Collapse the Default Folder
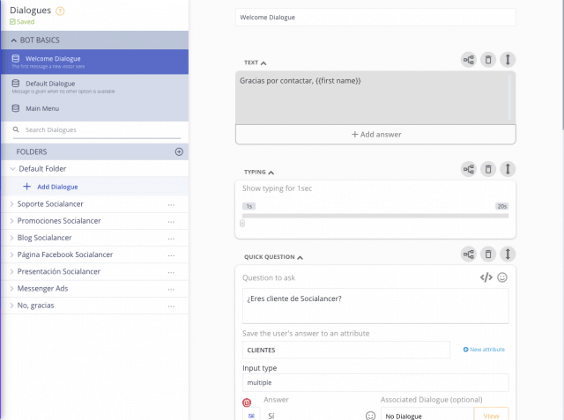 (12, 168)
